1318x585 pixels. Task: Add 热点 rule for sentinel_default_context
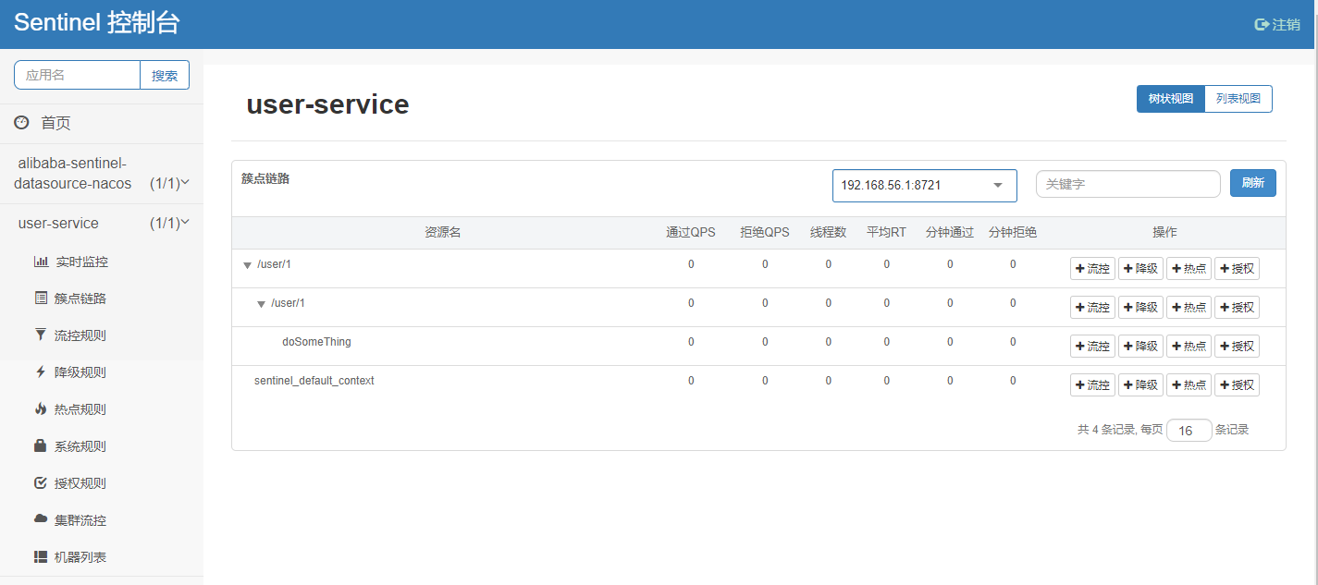point(1189,384)
